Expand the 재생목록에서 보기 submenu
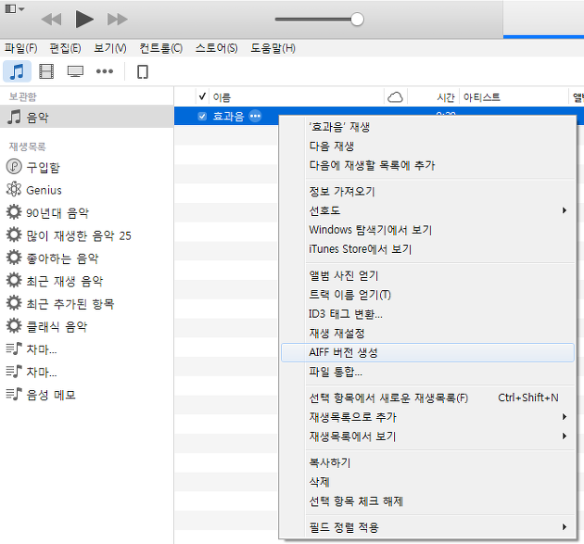This screenshot has width=584, height=544. (x=427, y=436)
